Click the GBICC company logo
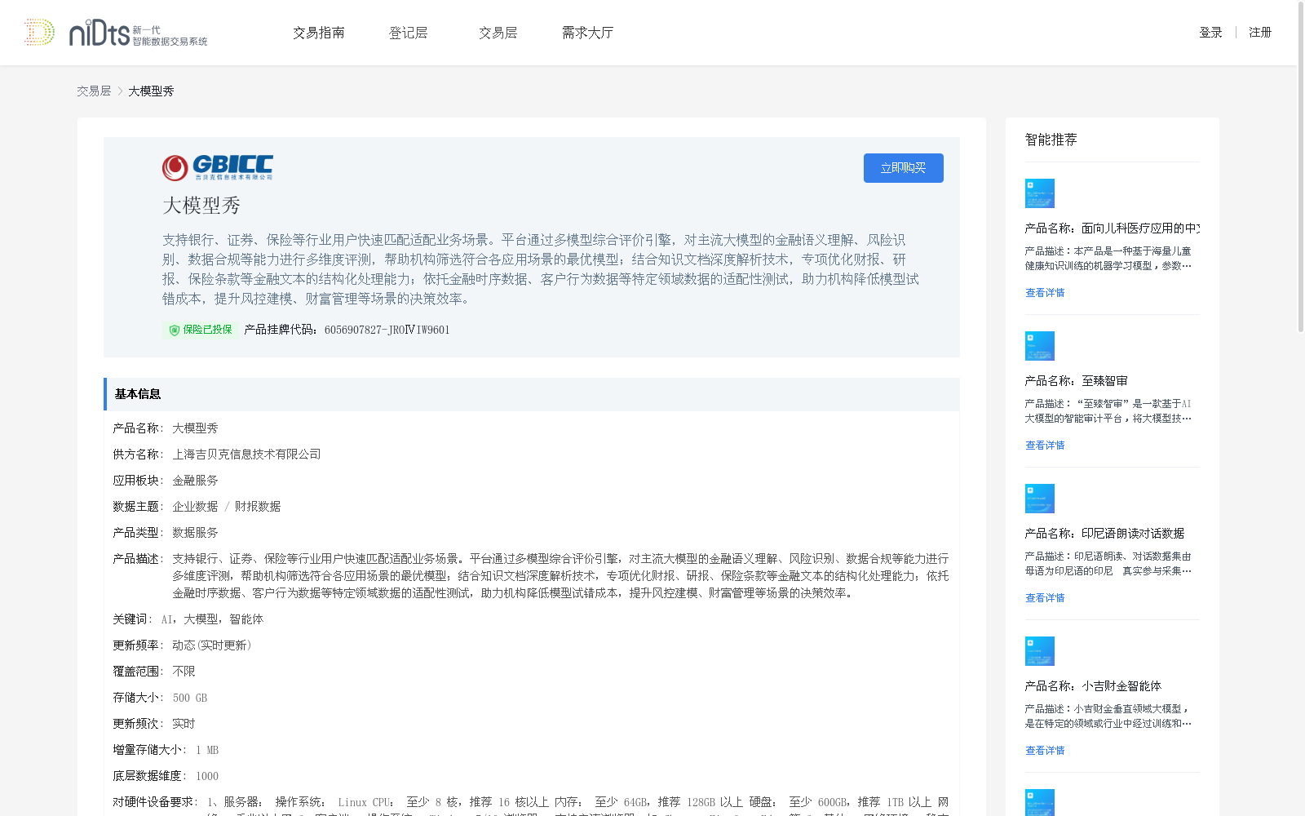The image size is (1305, 816). coord(218,168)
